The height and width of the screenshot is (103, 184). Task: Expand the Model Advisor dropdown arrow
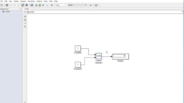[93, 5]
